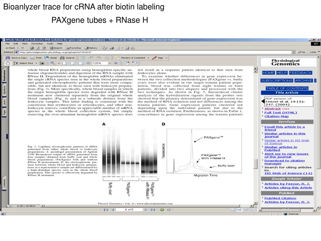The height and width of the screenshot is (241, 321).
Task: Click the browser Home button
Action: pyautogui.click(x=44, y=48)
